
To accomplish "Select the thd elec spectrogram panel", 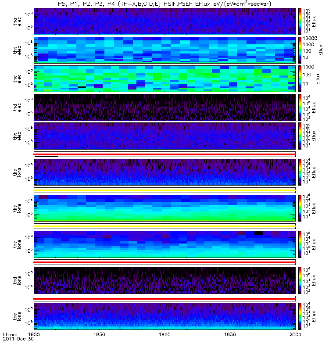I will [164, 107].
